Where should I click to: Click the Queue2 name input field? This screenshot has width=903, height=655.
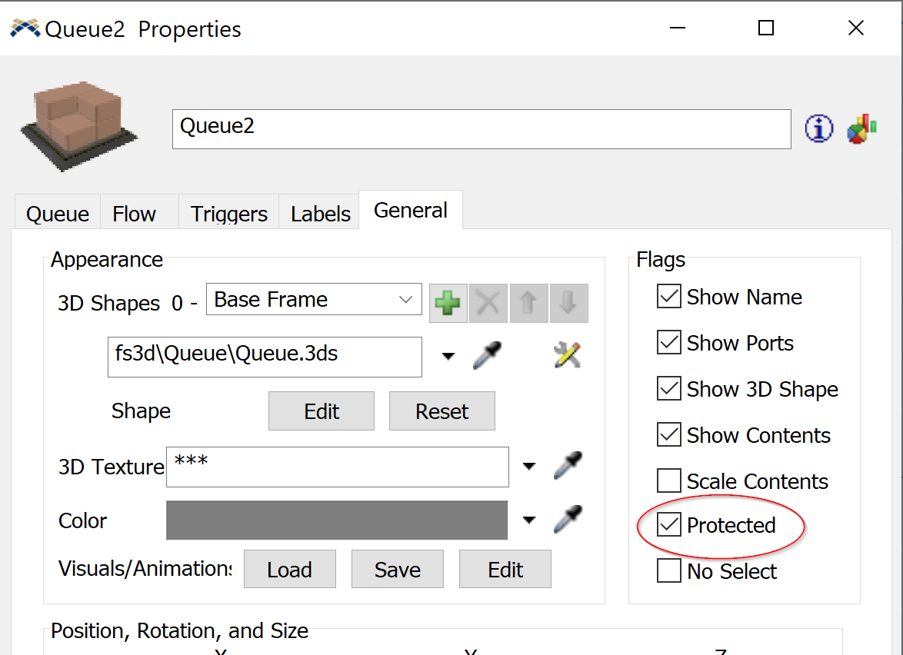point(481,129)
